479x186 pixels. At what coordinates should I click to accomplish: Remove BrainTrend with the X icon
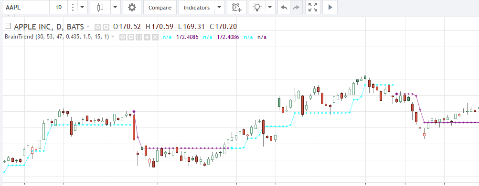[x=155, y=37]
